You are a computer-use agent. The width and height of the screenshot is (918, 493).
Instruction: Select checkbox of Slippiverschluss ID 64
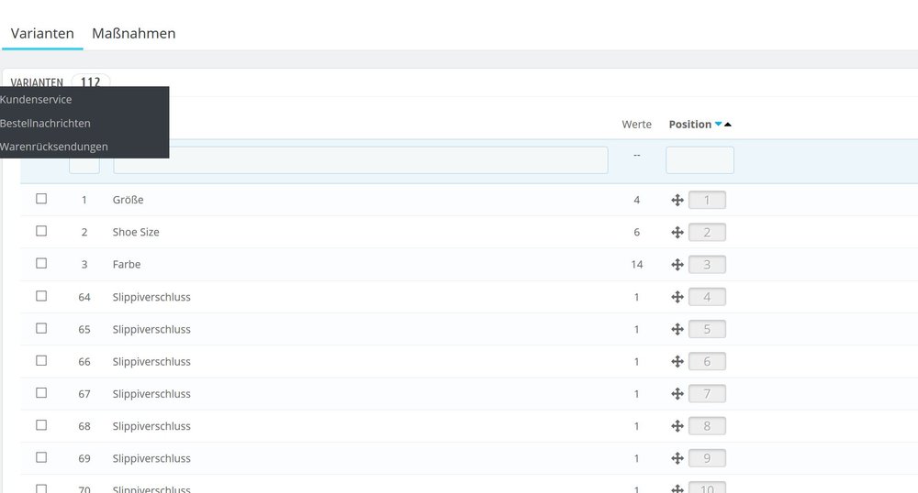pyautogui.click(x=41, y=296)
